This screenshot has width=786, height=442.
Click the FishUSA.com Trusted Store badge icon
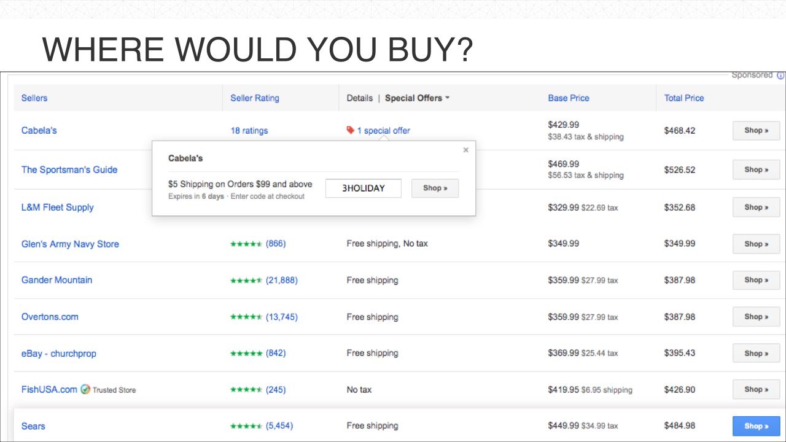click(x=85, y=389)
